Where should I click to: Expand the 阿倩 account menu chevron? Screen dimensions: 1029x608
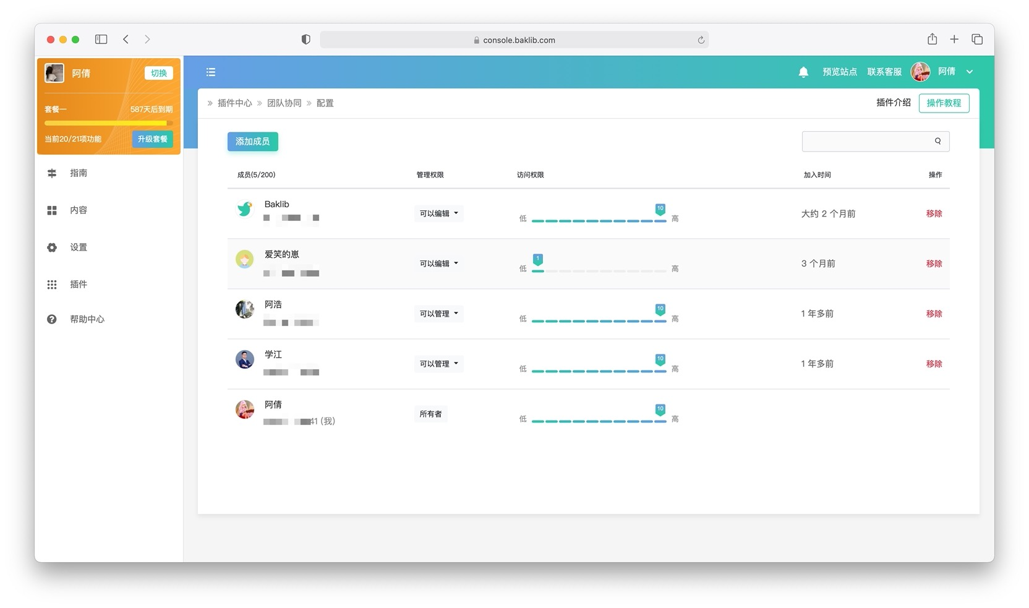point(970,72)
